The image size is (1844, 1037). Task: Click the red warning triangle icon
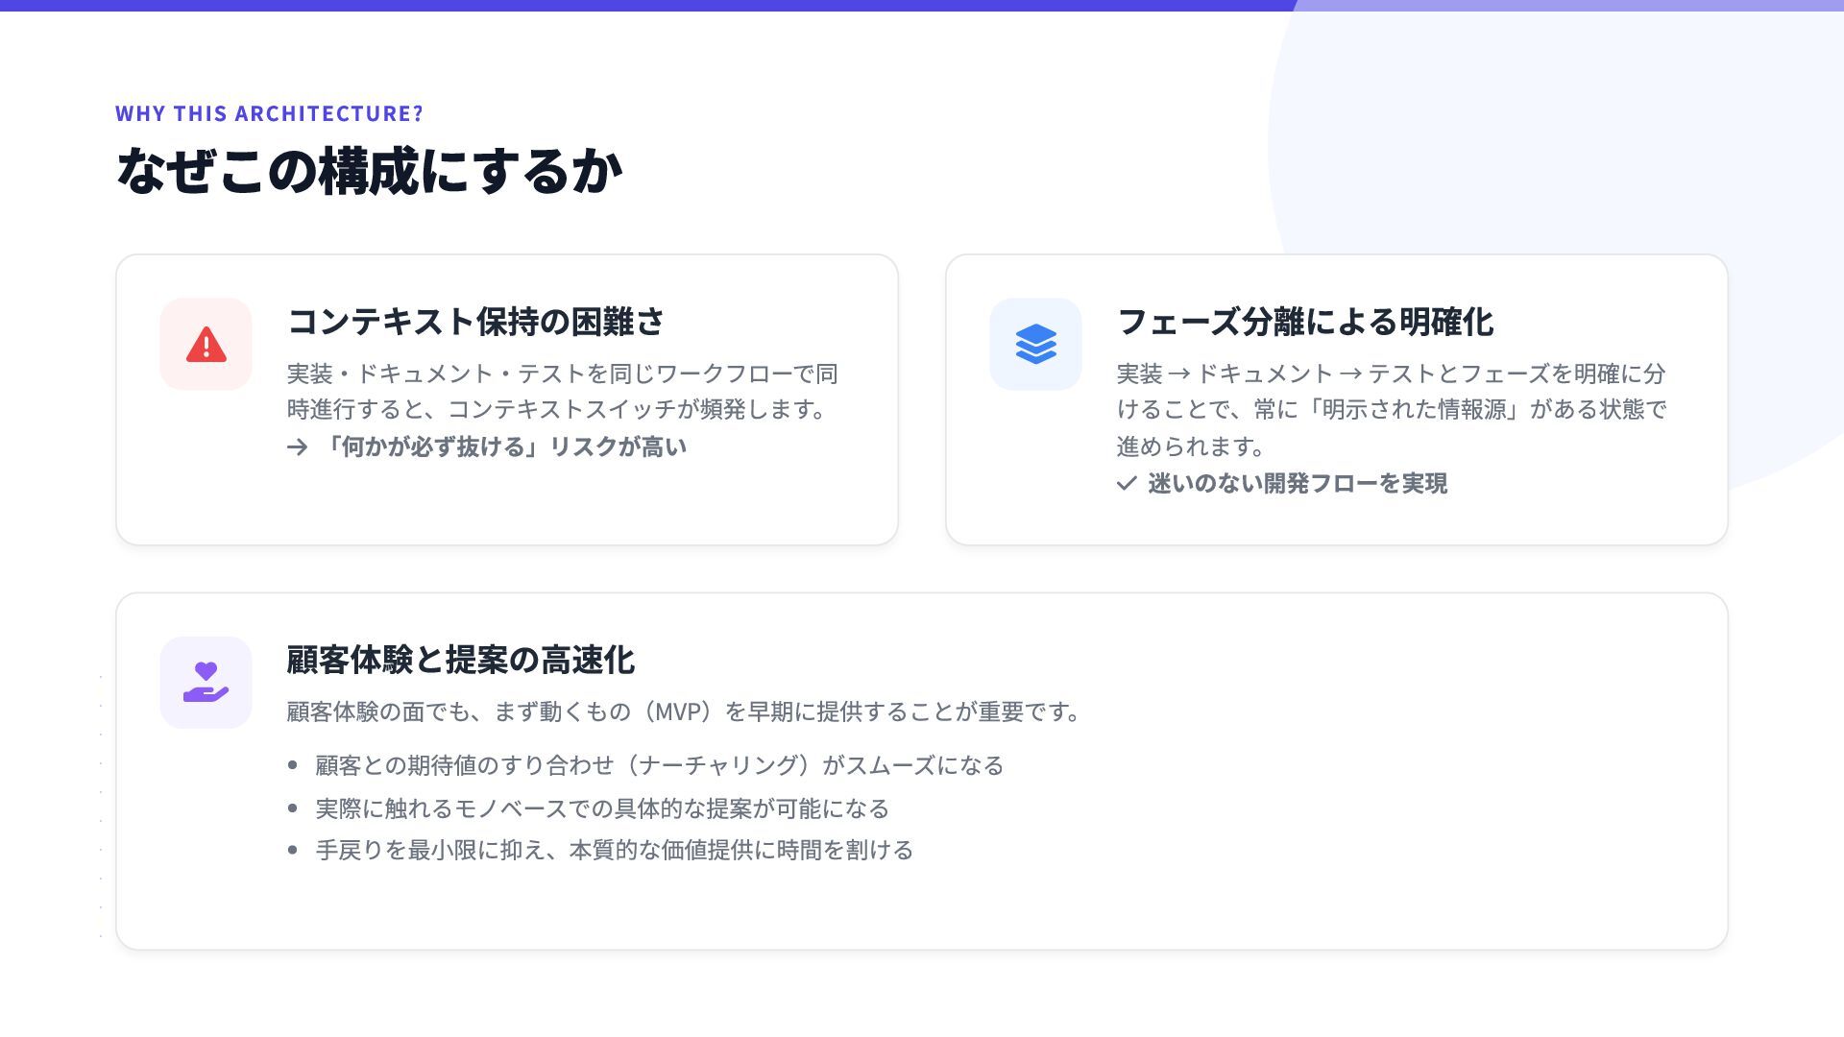[x=206, y=345]
